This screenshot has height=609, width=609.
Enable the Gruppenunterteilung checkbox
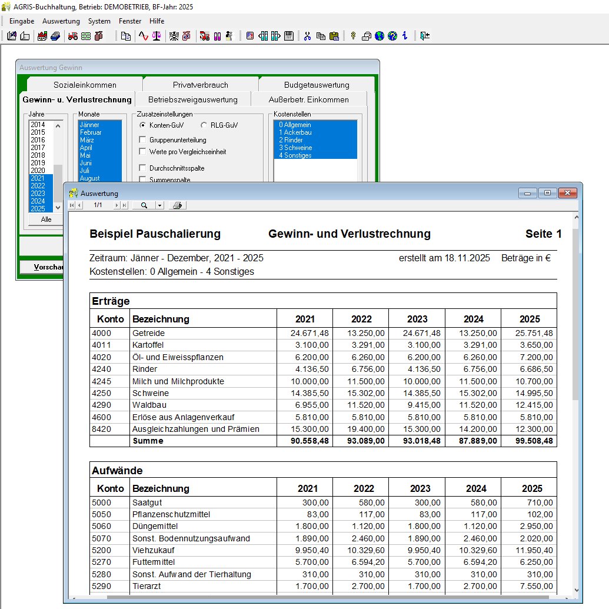pyautogui.click(x=142, y=140)
